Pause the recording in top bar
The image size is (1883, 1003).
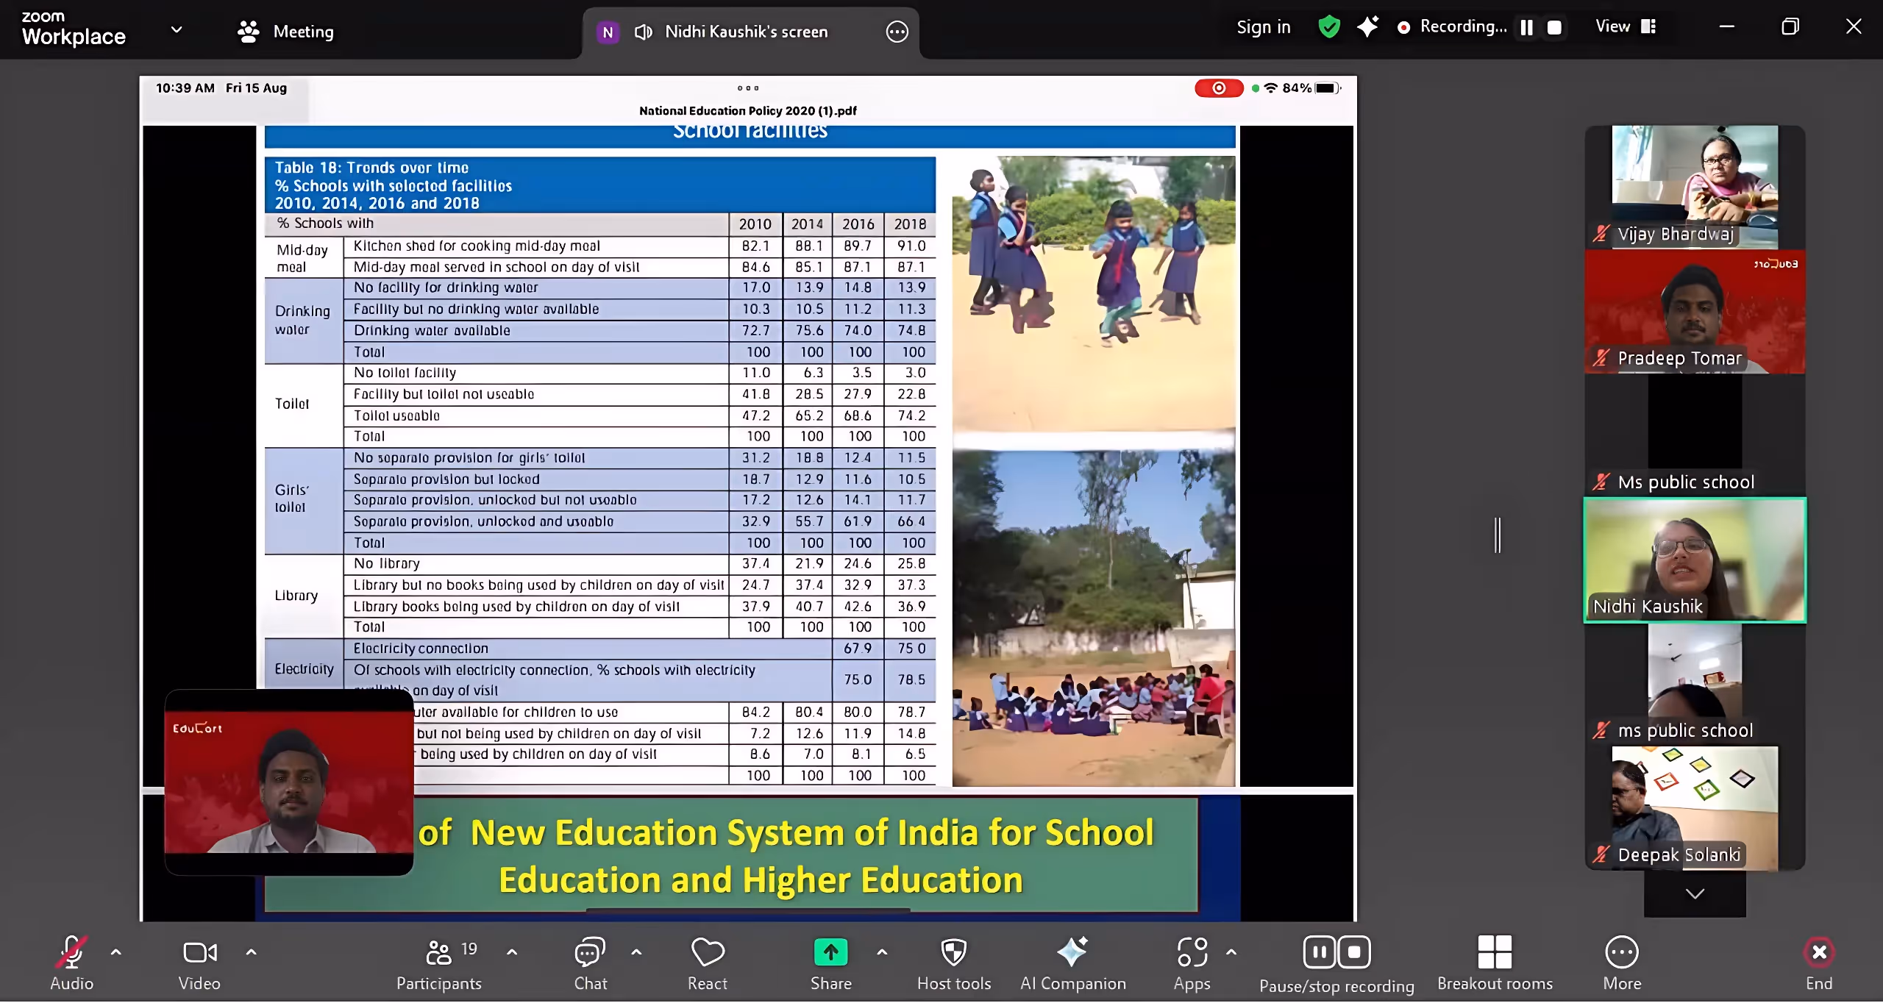point(1527,27)
